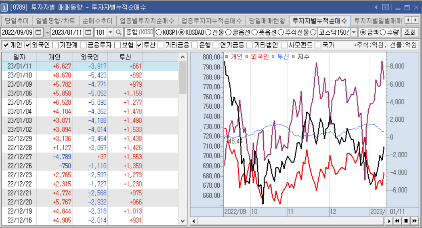Click the magnifier search icon
Screen dimensions: 422x228
(x=119, y=33)
